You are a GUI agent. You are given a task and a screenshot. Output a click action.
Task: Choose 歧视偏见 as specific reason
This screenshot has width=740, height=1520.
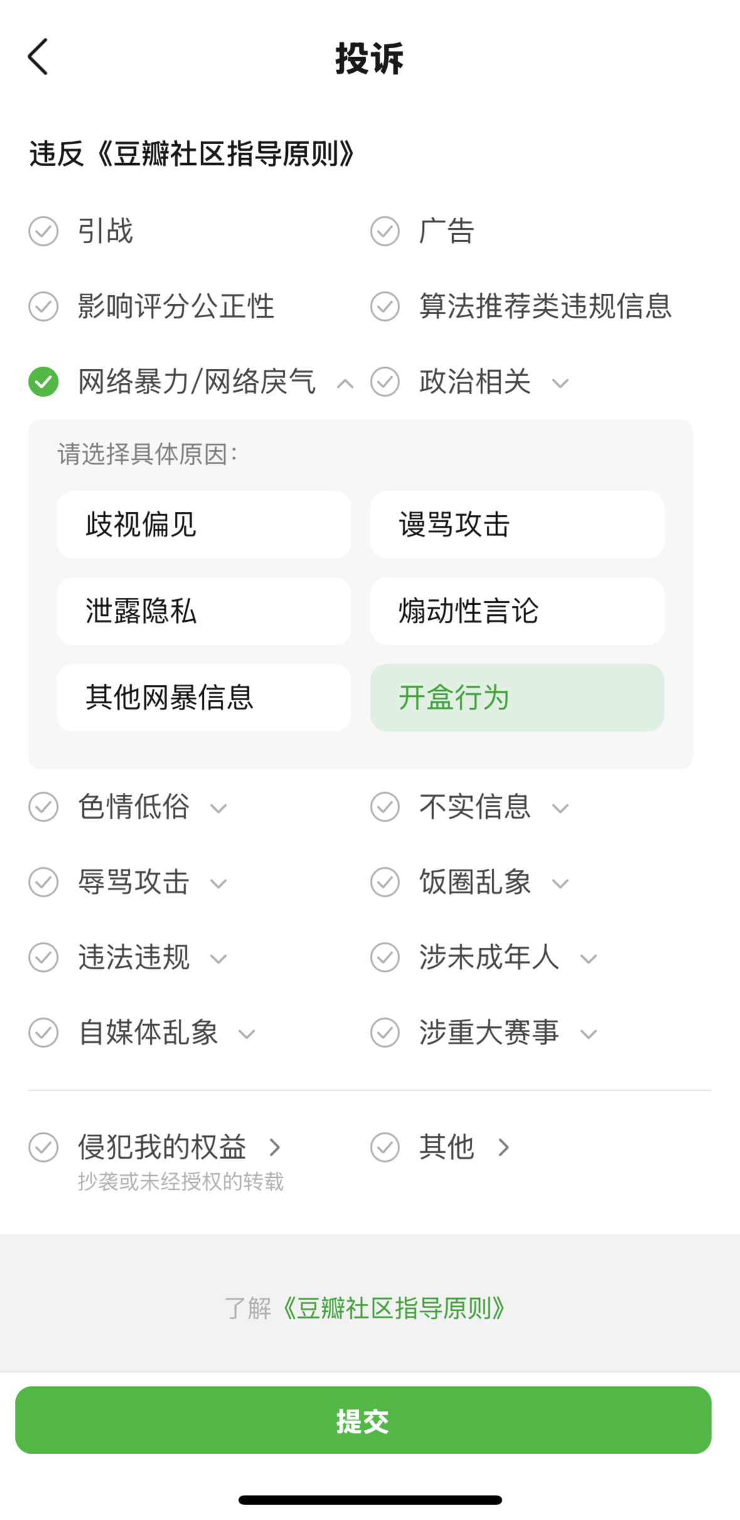click(x=204, y=525)
